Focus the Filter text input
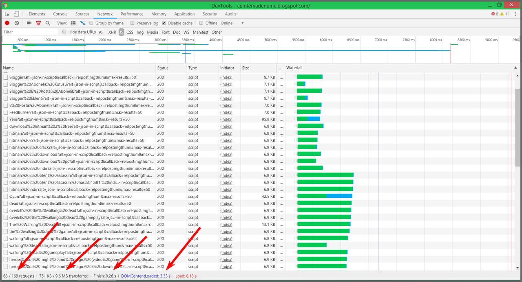The height and width of the screenshot is (282, 522). click(x=31, y=32)
